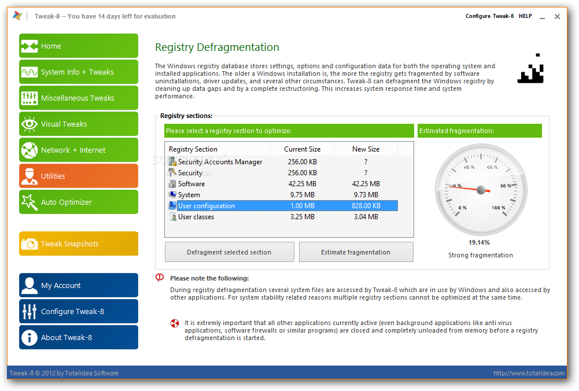Open Configure Tweak-8 from title bar

click(x=489, y=16)
